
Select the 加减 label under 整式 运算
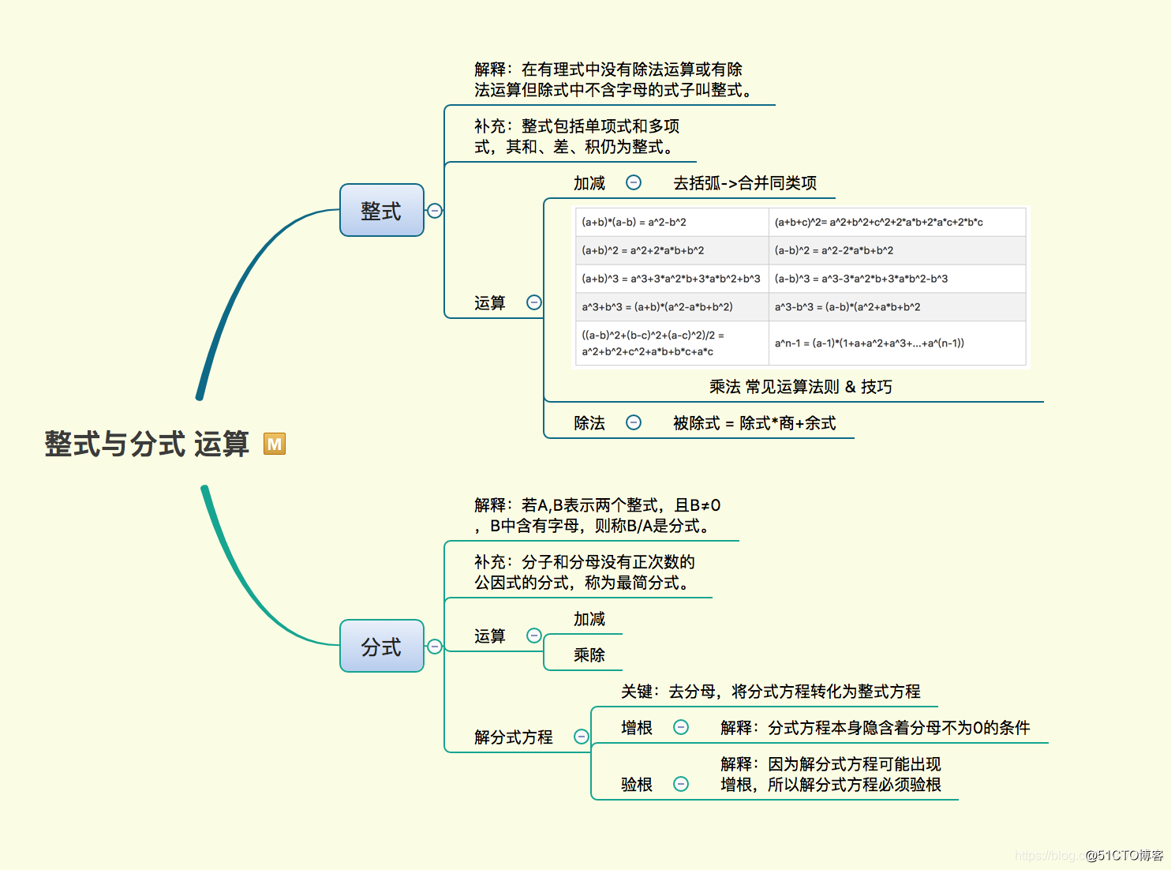[589, 183]
